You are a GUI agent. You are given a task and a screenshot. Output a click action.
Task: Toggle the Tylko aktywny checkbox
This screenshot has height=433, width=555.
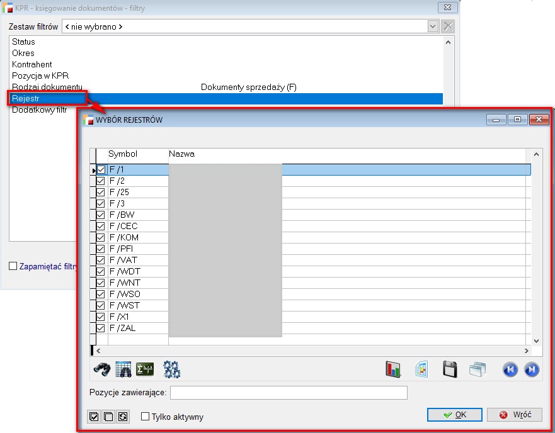tap(146, 417)
